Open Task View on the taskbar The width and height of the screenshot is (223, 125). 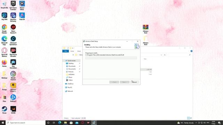54,123
